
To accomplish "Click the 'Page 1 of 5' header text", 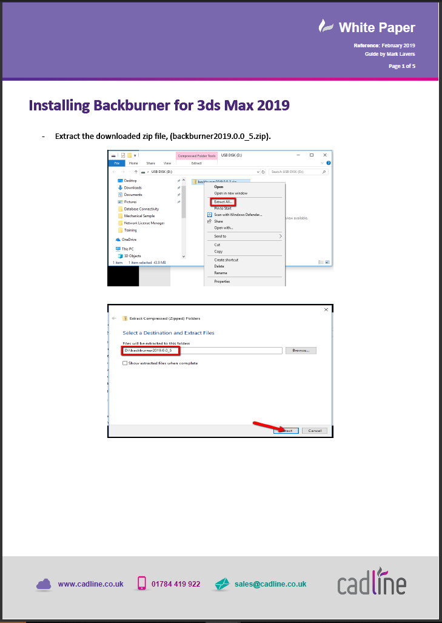I will pyautogui.click(x=402, y=66).
